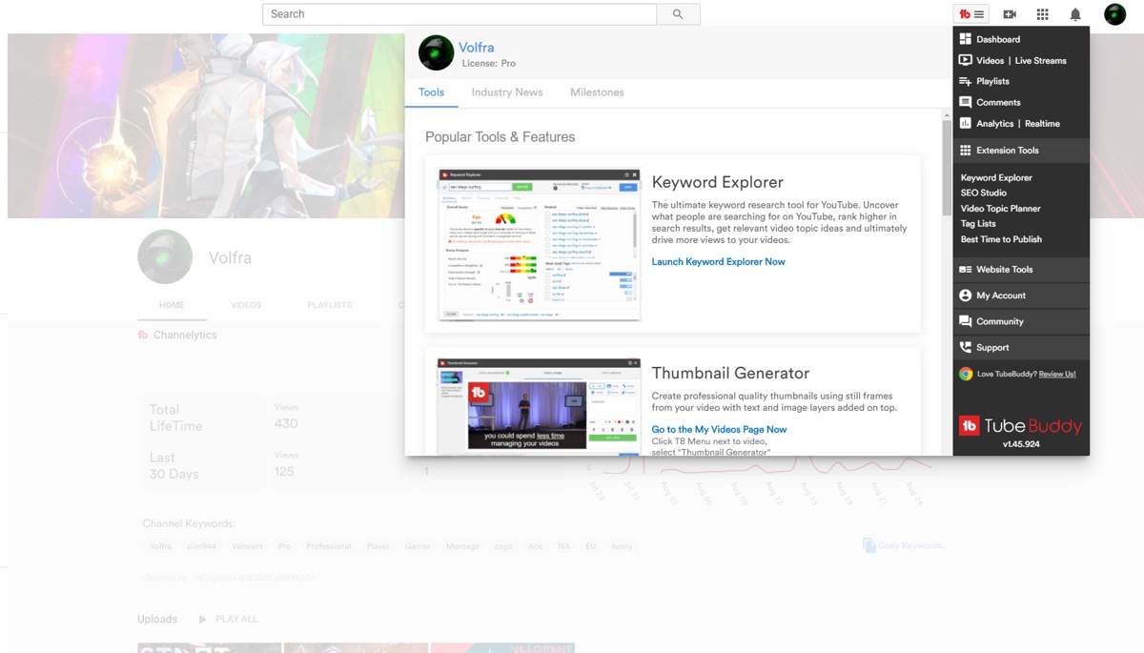Click the create video camera icon
Viewport: 1144px width, 653px height.
tap(1010, 14)
